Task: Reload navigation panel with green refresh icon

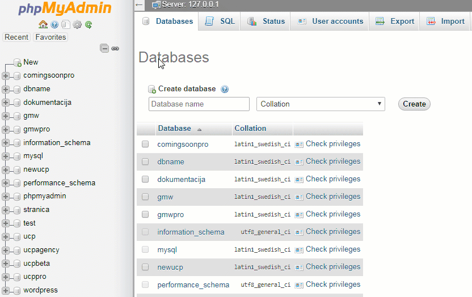Action: click(88, 24)
